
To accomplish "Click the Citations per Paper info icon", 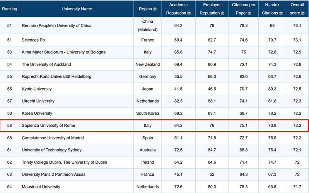I will pyautogui.click(x=249, y=13).
